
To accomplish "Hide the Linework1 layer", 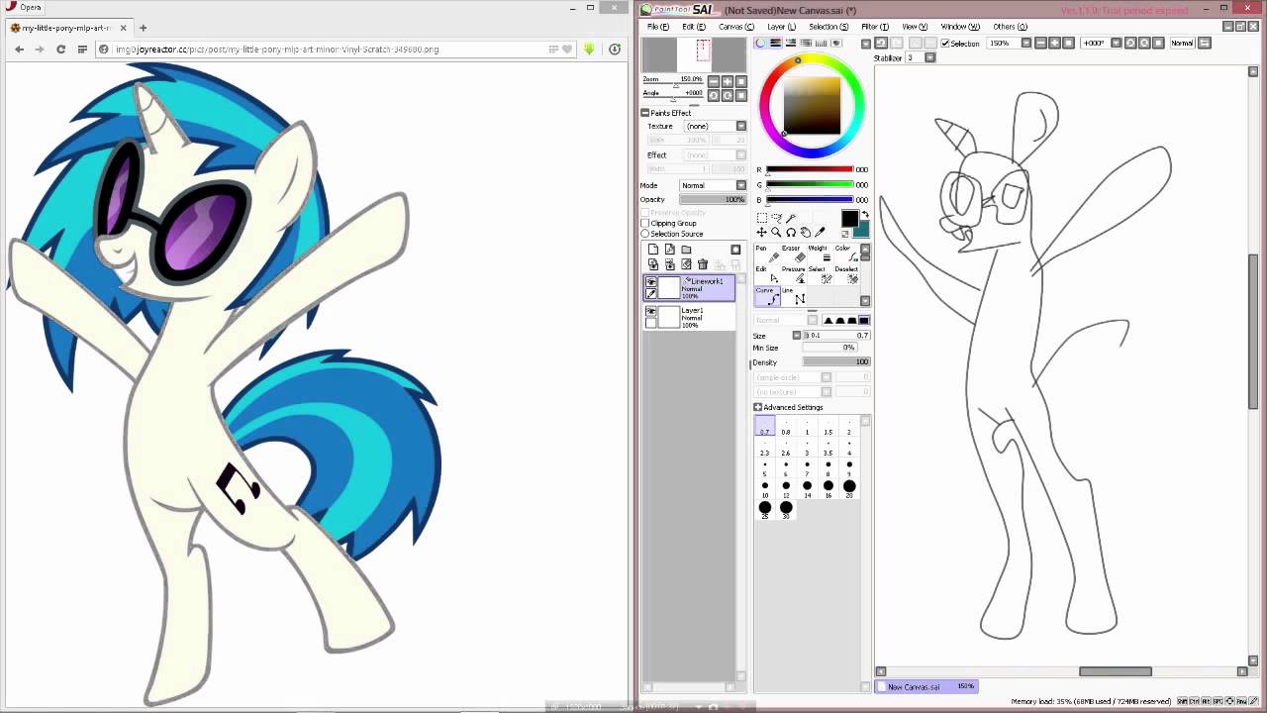I will pos(651,282).
